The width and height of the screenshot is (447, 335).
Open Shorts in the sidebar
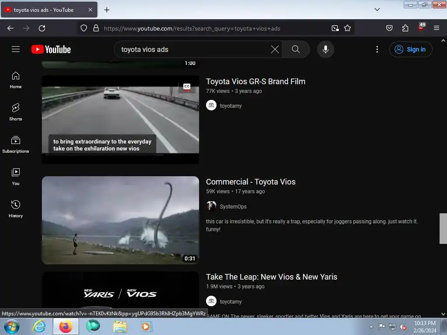(16, 112)
